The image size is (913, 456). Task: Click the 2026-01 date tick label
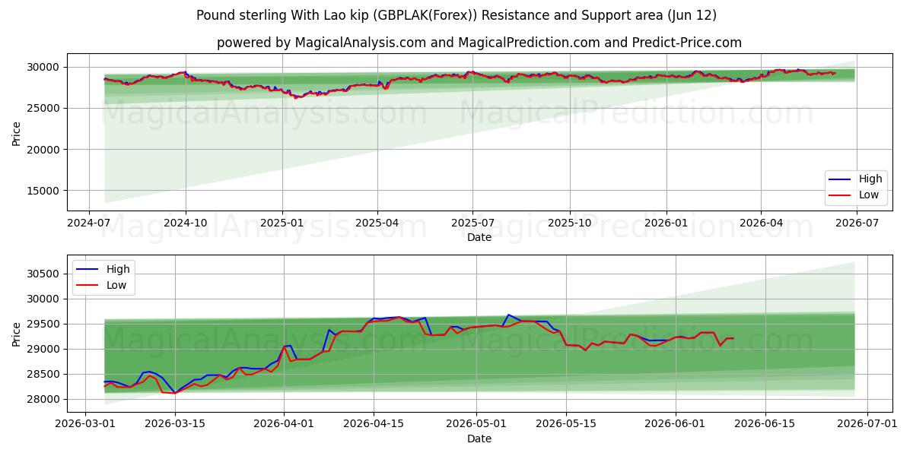(666, 223)
